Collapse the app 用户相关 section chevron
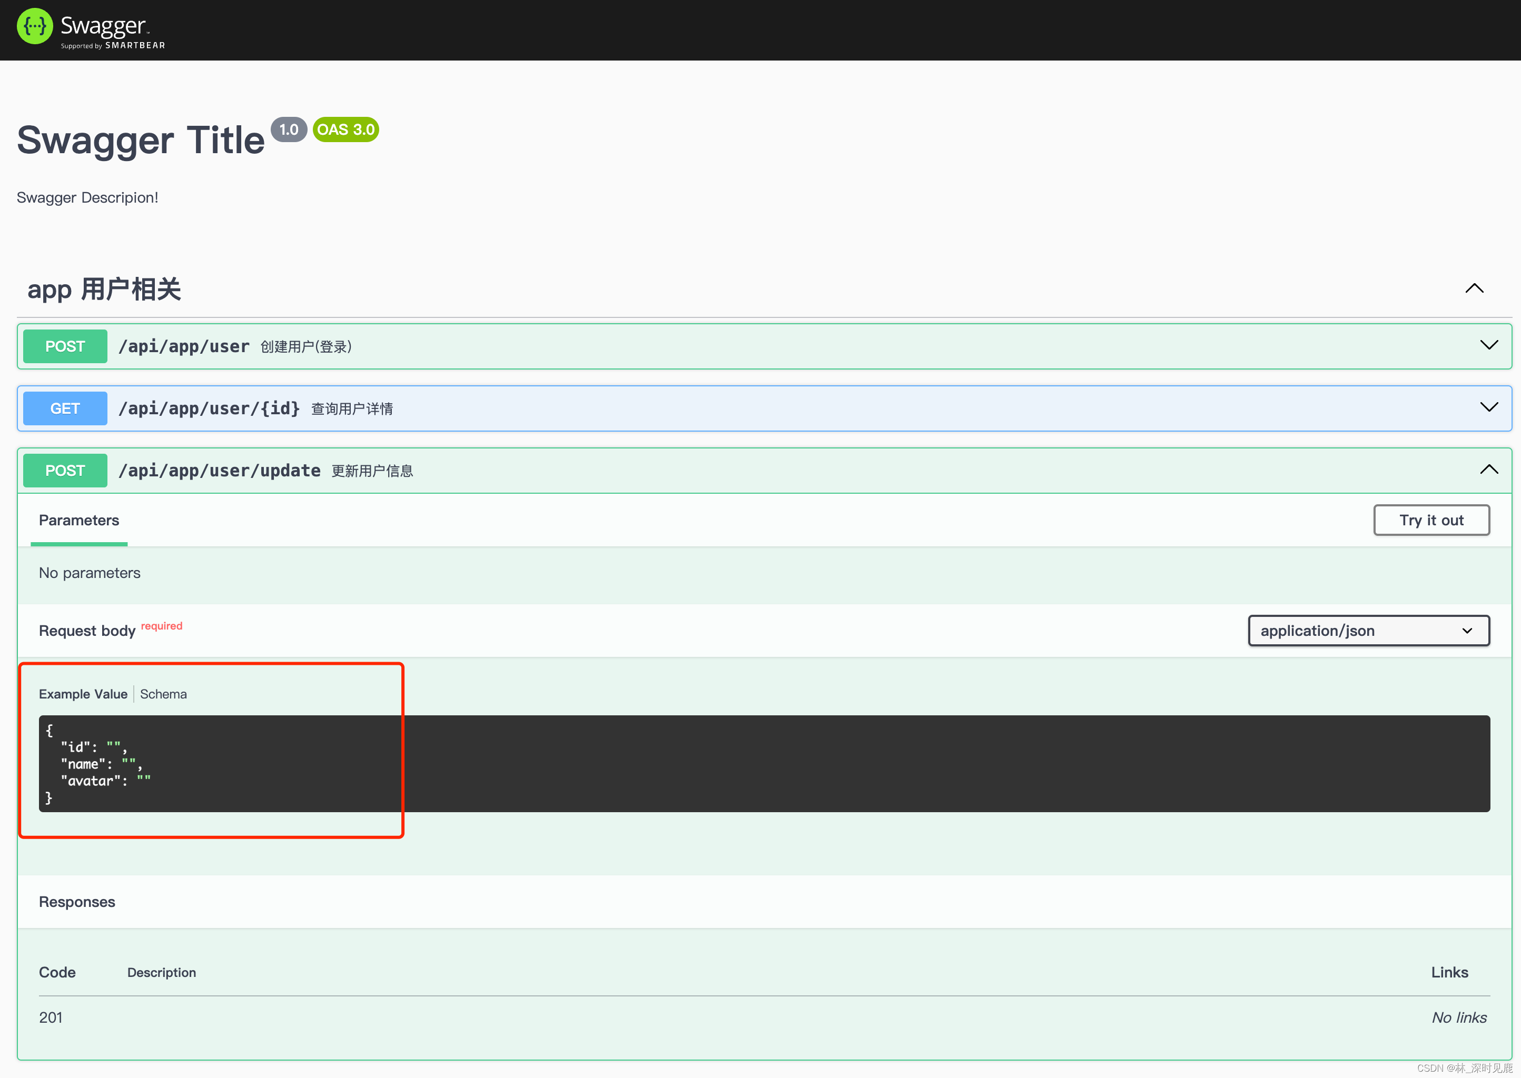 click(x=1474, y=288)
